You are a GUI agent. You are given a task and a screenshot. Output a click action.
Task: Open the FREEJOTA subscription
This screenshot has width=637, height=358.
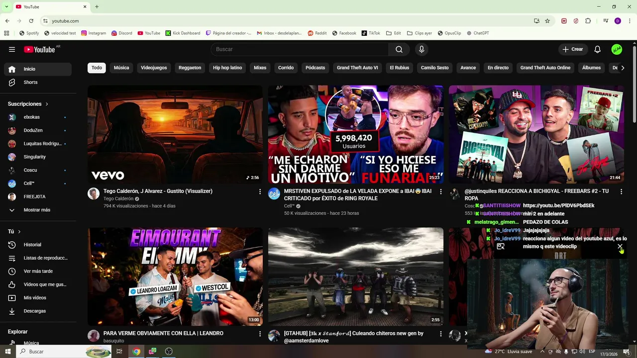tap(38, 196)
